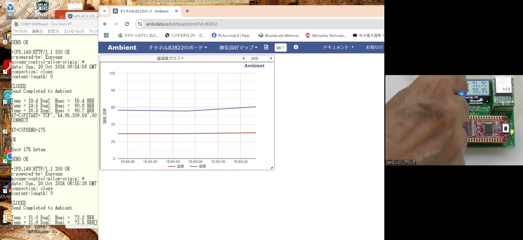This screenshot has height=240, width=523.
Task: Click the Microchip Technology bookmark link
Action: tap(325, 35)
